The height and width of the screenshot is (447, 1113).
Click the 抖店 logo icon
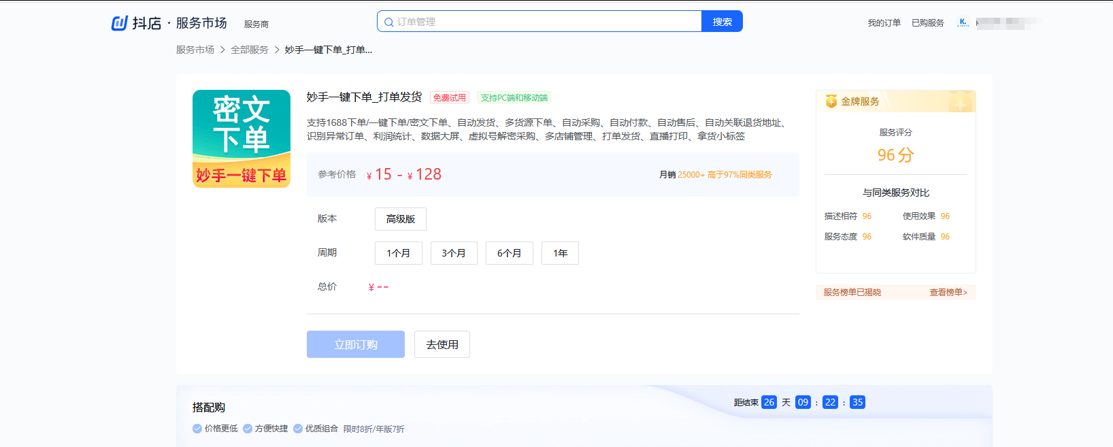[120, 23]
